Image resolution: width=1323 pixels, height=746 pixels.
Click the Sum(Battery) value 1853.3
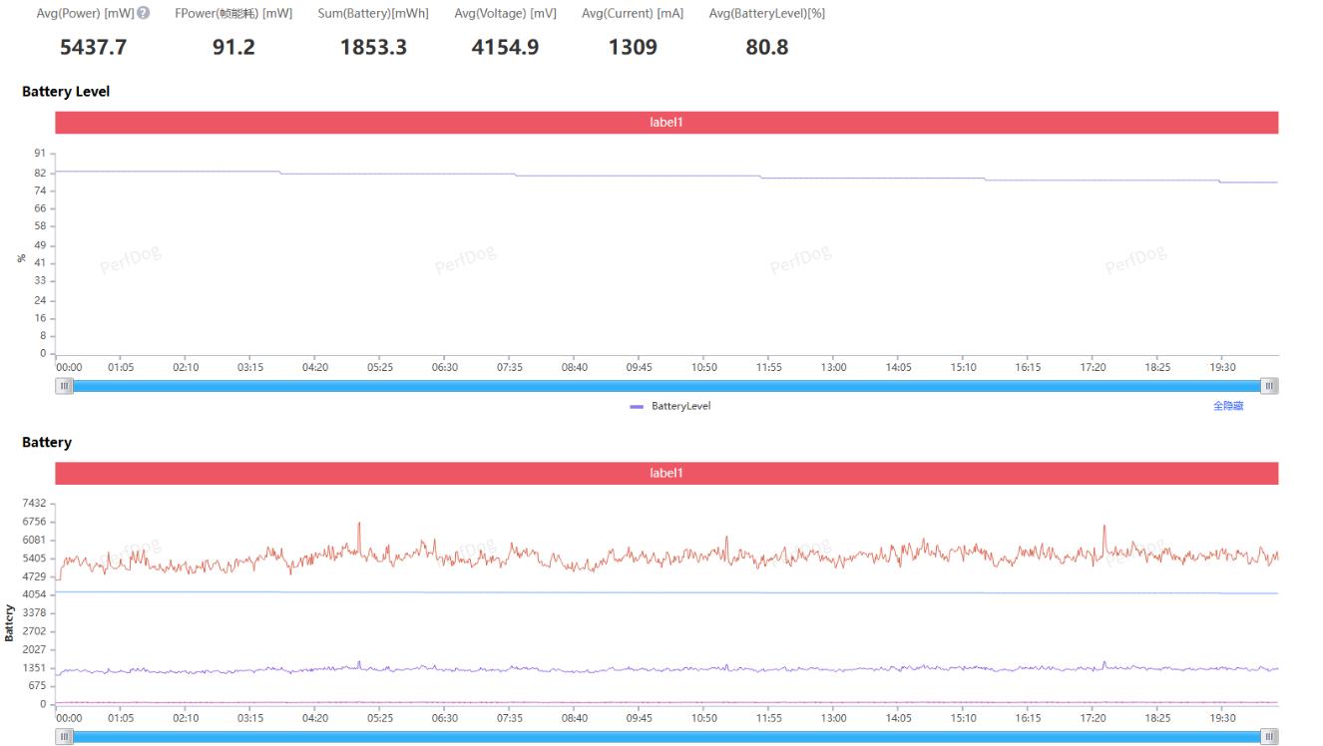coord(373,47)
